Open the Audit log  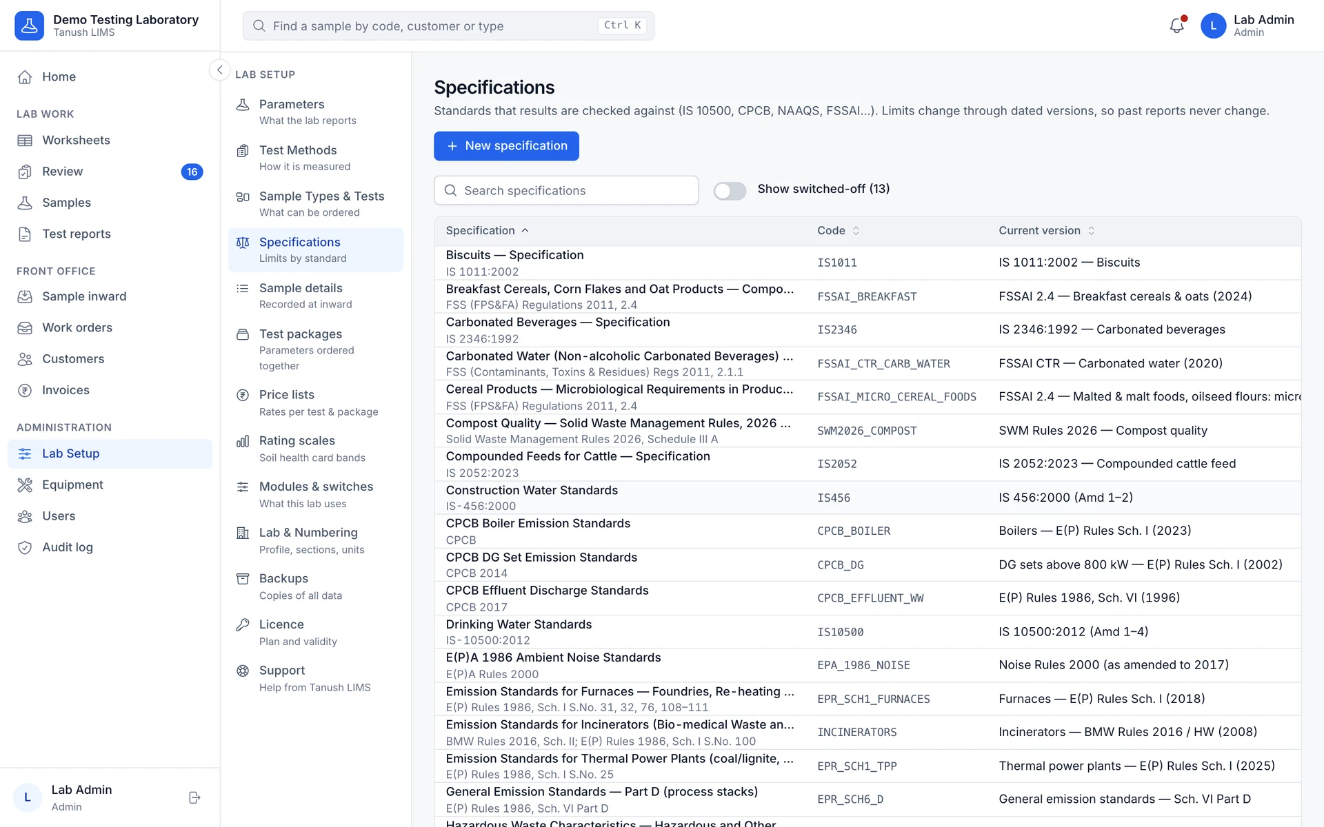click(x=110, y=547)
